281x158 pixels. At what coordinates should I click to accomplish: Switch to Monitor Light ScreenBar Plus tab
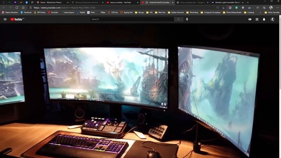tap(227, 3)
